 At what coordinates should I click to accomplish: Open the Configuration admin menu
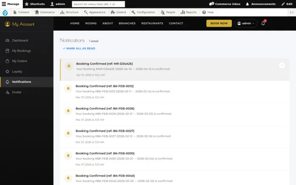coord(143,12)
